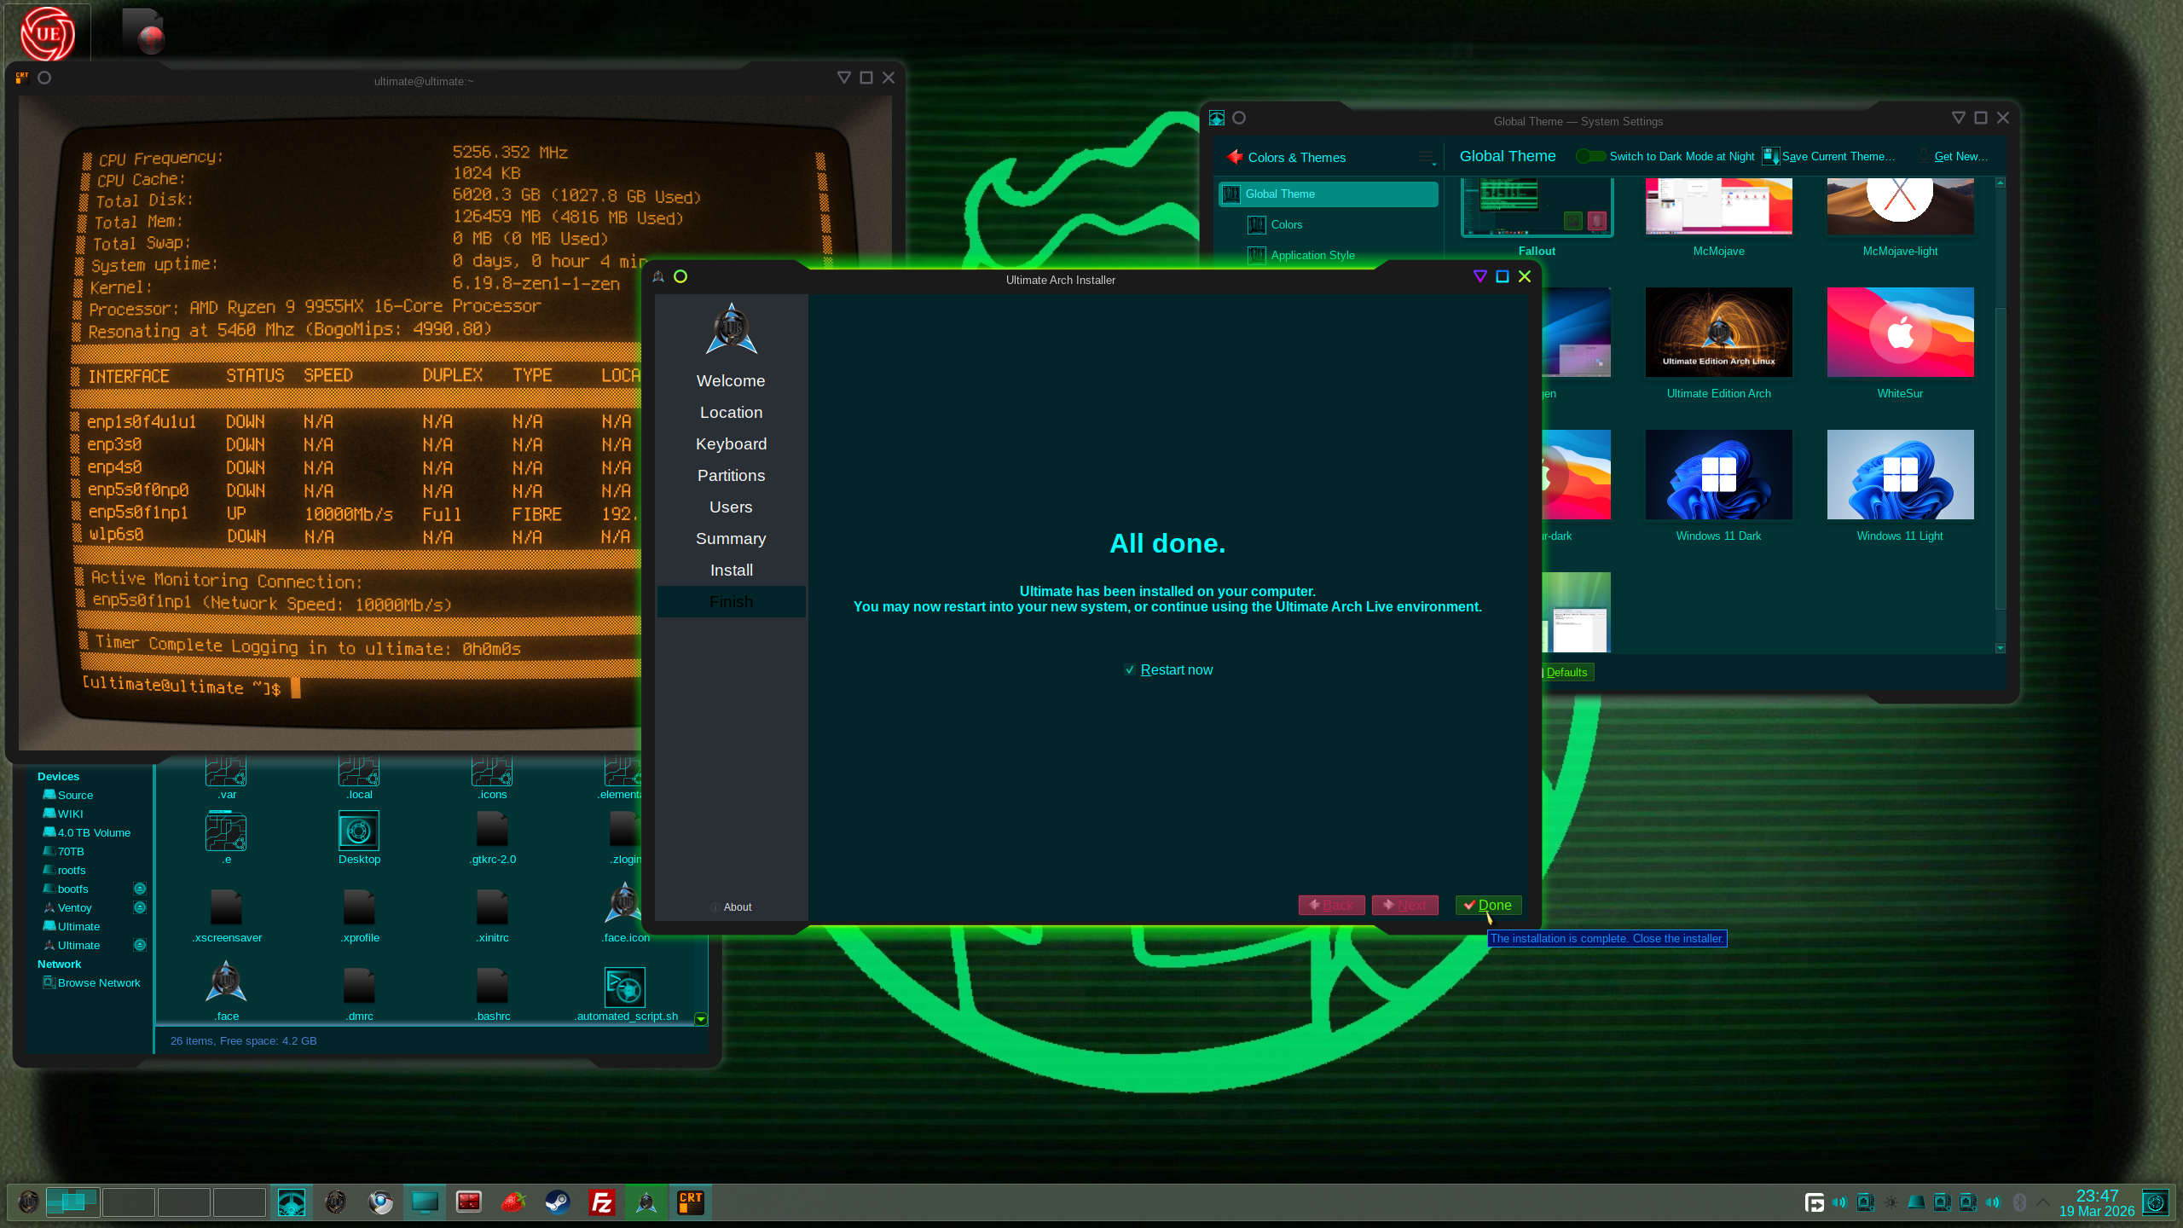Image resolution: width=2183 pixels, height=1228 pixels.
Task: Launch FileZilla from the taskbar
Action: [602, 1202]
